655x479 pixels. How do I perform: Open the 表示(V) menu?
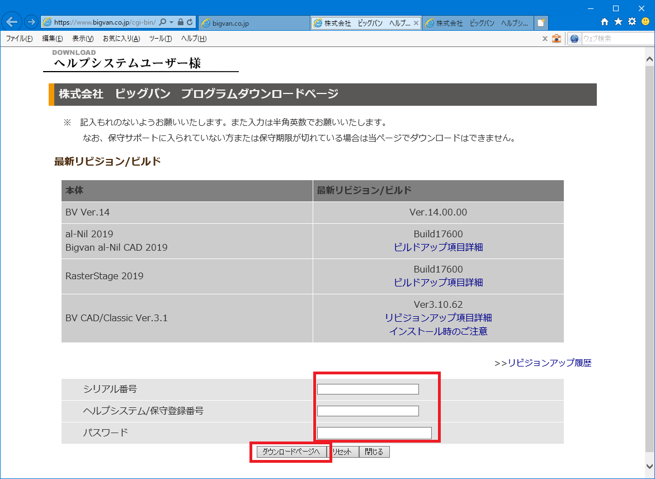click(83, 39)
